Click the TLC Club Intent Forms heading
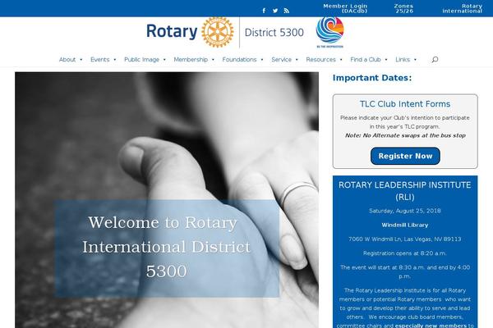Screen dimensions: 493x328 (405, 104)
